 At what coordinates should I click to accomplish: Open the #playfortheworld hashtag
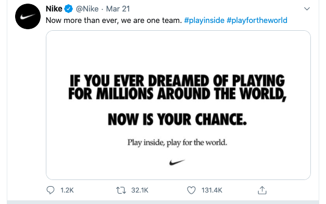[x=257, y=20]
